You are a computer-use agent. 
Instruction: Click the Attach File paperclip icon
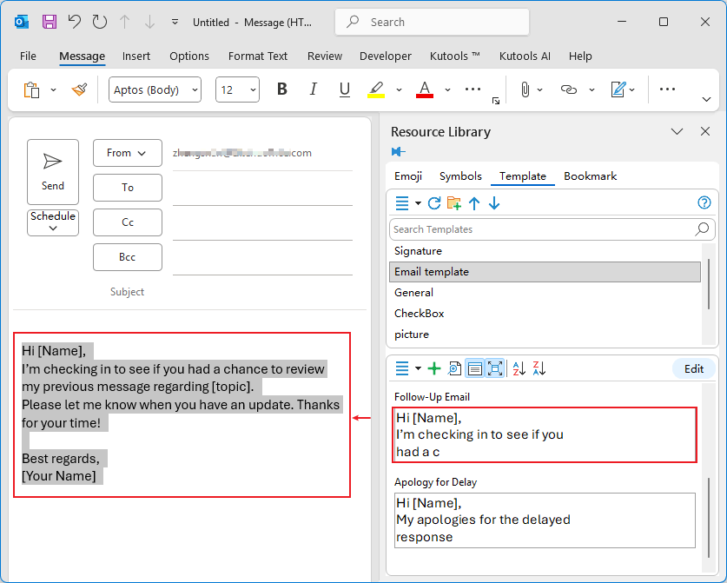(x=525, y=89)
